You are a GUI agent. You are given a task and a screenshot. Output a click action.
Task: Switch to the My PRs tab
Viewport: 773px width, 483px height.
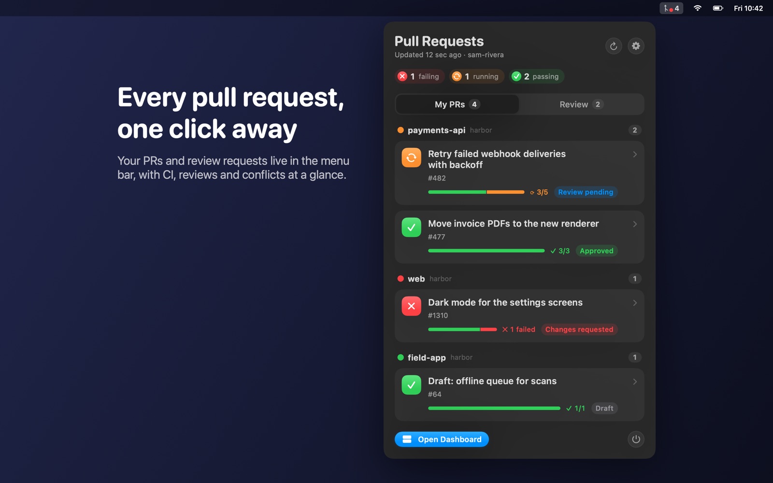pos(457,104)
